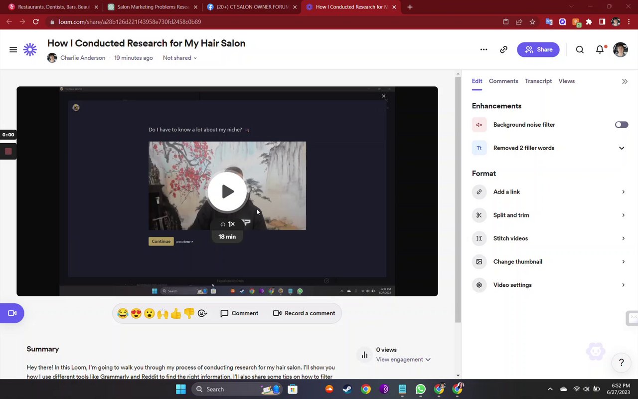
Task: Launch Steam from the taskbar
Action: pos(347,389)
